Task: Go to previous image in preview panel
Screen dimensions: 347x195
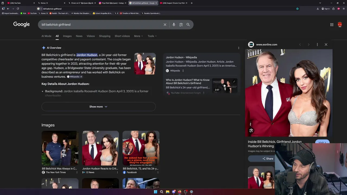Action: click(300, 44)
